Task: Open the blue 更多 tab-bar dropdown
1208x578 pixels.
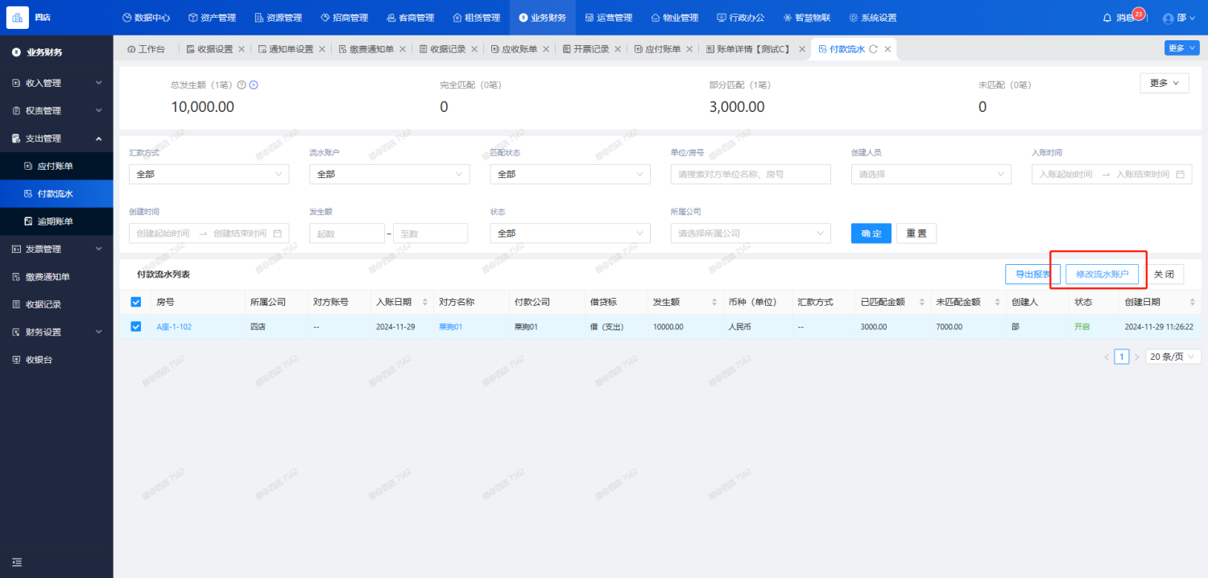Action: point(1181,48)
